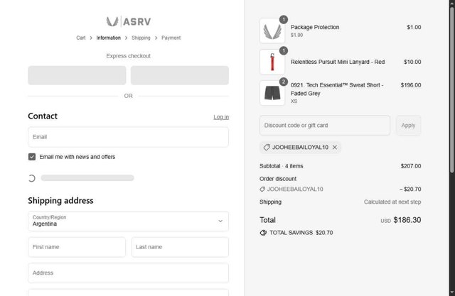
Task: Click the scrollbar down arrow
Action: 452,292
